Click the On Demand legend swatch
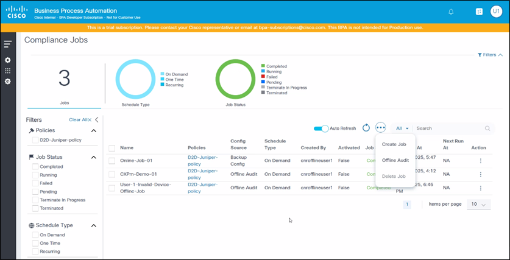Viewport: 510px width, 260px height. pyautogui.click(x=163, y=74)
